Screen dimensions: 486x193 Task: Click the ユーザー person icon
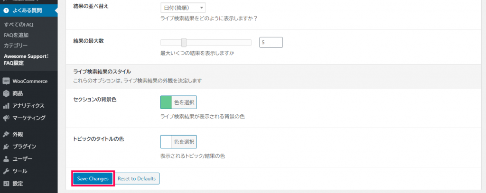coord(6,159)
